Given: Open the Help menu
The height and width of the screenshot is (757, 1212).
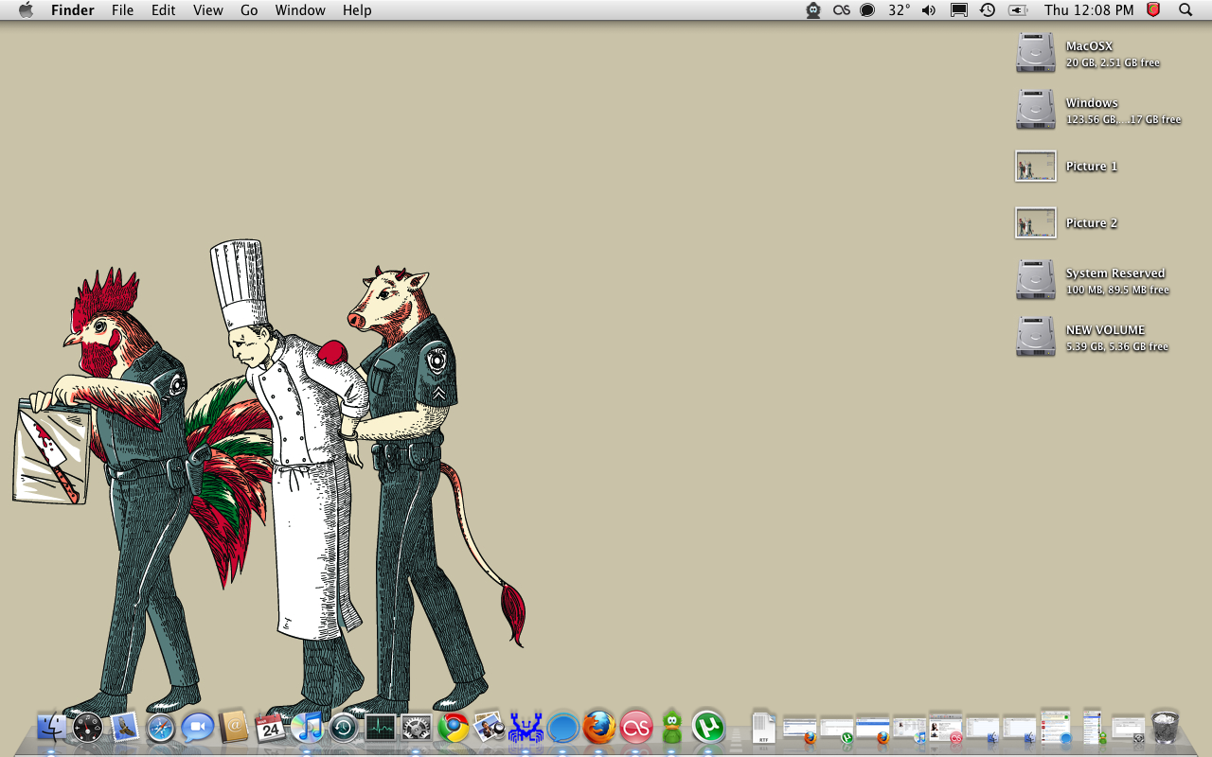Looking at the screenshot, I should (357, 9).
